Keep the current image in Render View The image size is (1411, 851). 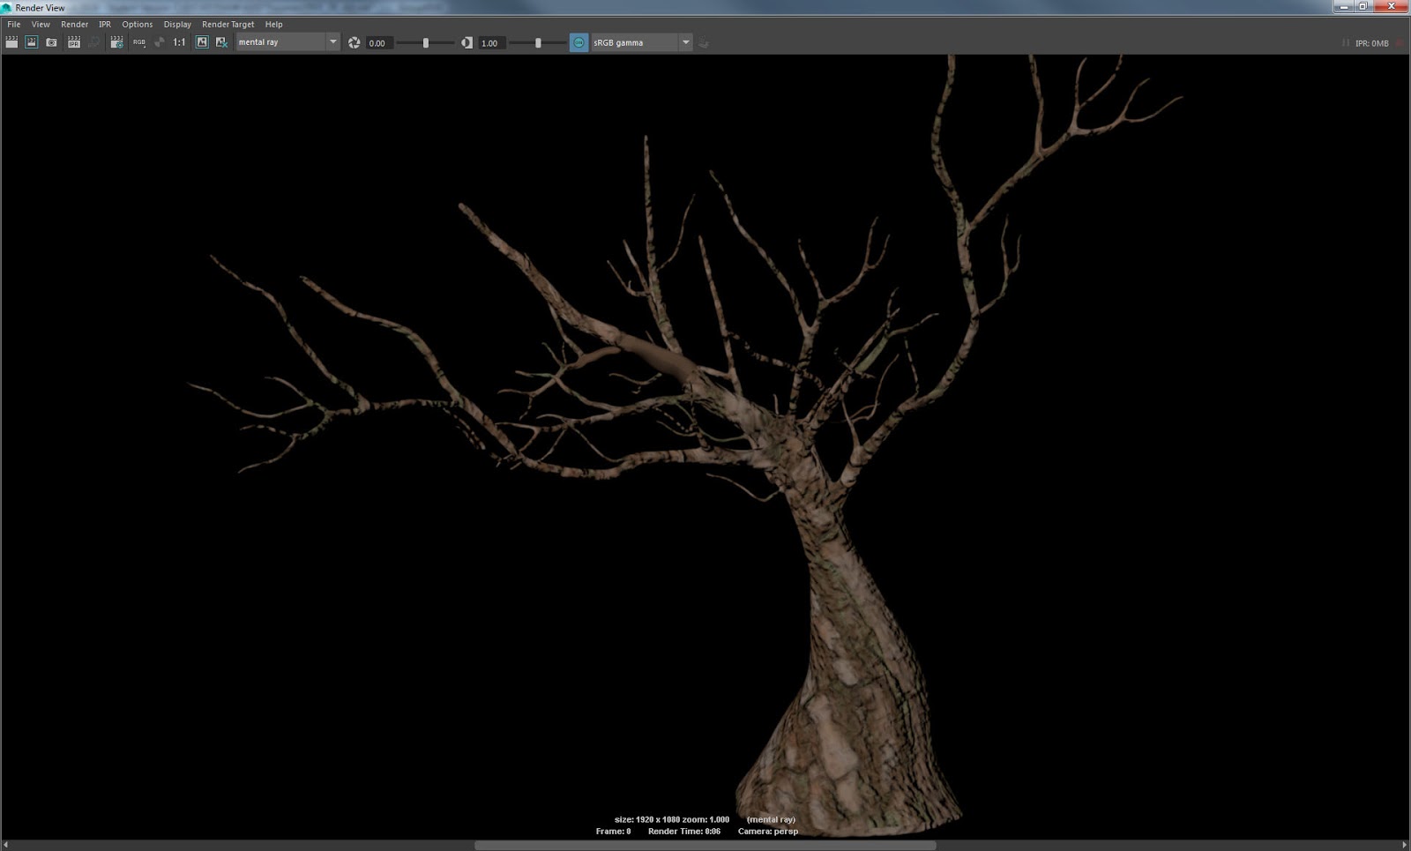click(200, 41)
